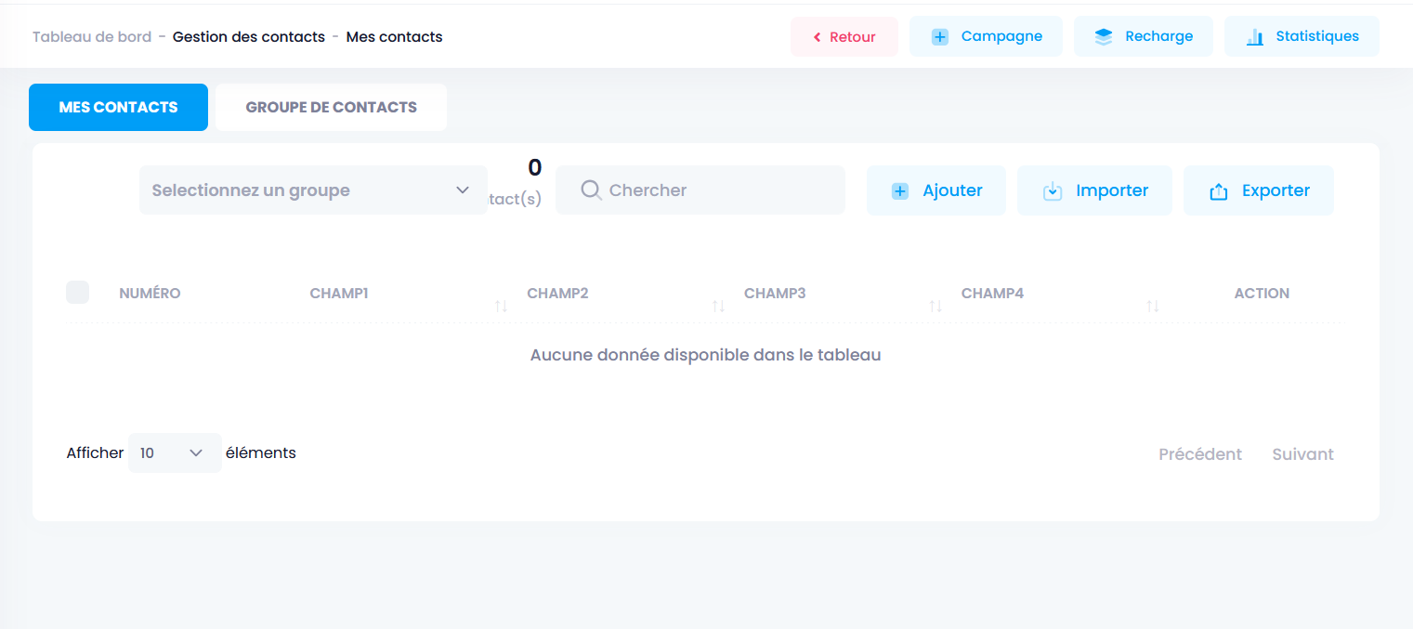Screen dimensions: 1413x629
Task: Tick the select-all checkbox in table header
Action: pos(77,293)
